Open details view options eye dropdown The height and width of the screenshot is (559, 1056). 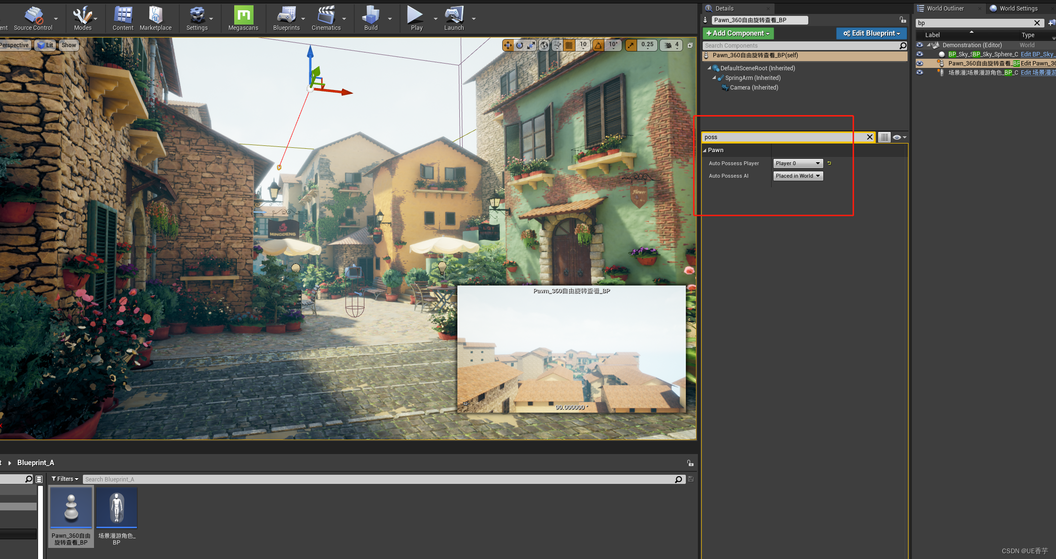point(899,137)
